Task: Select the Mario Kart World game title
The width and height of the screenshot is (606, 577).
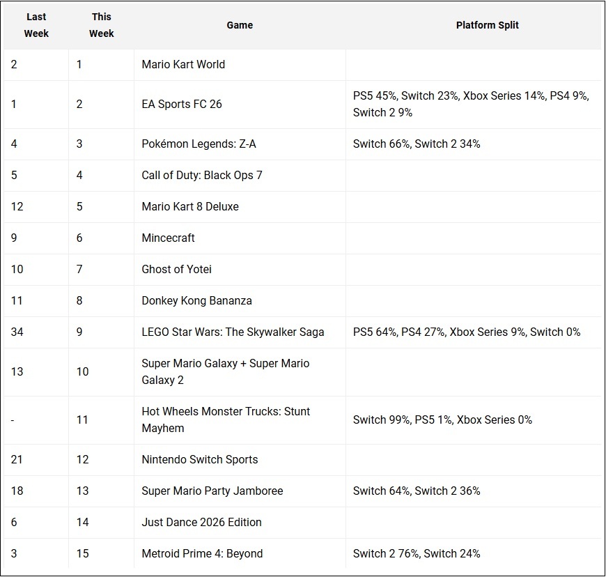Action: [183, 64]
